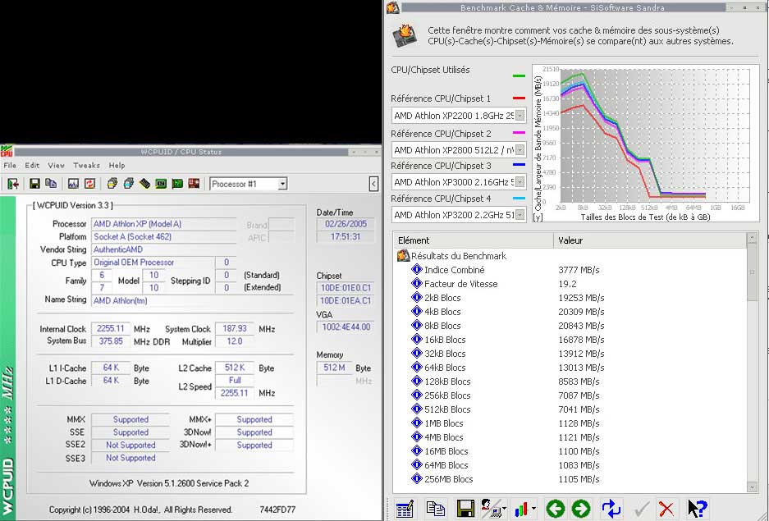Click the Résultats du Benchmark flame icon
This screenshot has height=521, width=769.
pos(403,255)
